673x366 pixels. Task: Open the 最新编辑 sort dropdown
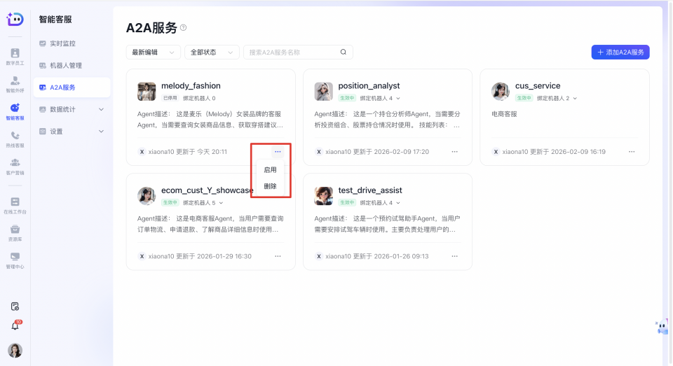click(153, 52)
